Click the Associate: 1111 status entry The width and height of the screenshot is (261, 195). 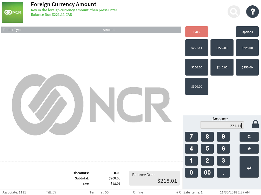[14, 192]
